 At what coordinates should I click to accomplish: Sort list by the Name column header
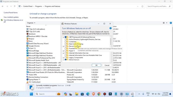click(x=28, y=26)
